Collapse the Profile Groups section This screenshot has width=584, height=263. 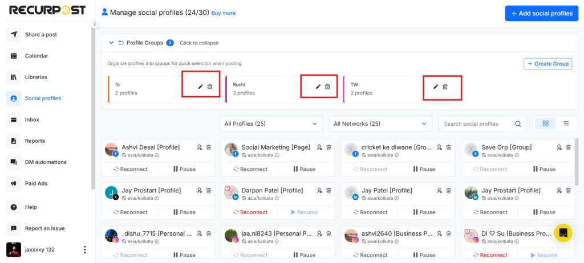click(111, 43)
